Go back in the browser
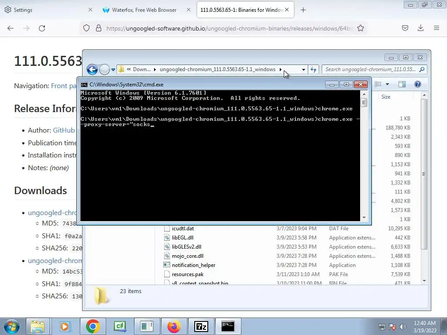Viewport: 447px width, 335px height. click(10, 28)
